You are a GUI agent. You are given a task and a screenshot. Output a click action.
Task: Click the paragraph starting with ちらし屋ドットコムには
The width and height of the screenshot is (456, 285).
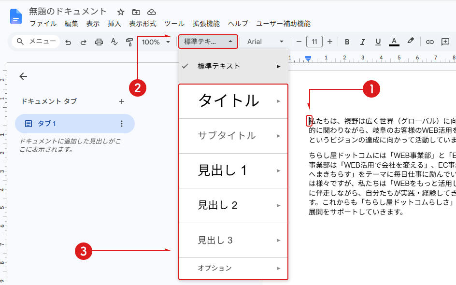coord(382,184)
